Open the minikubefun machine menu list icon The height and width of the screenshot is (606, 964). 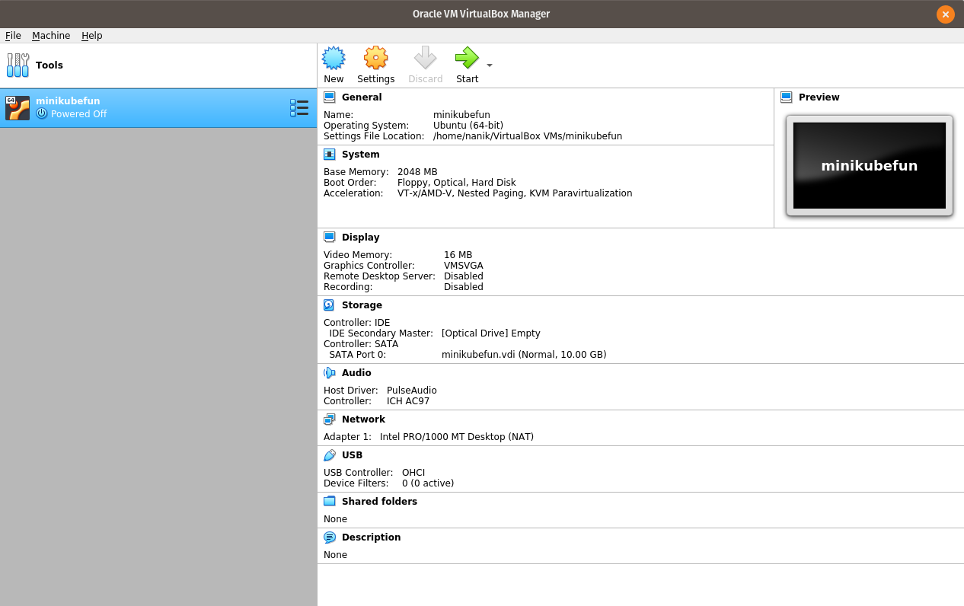(x=299, y=108)
